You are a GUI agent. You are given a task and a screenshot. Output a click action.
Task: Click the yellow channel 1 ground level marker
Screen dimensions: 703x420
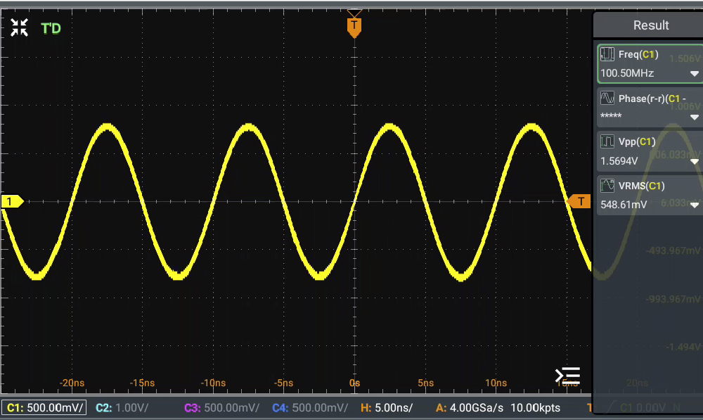pyautogui.click(x=12, y=202)
